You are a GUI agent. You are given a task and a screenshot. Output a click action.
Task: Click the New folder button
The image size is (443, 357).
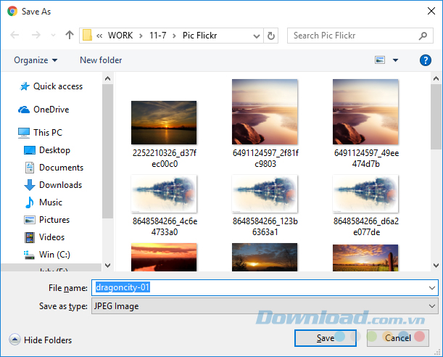101,60
